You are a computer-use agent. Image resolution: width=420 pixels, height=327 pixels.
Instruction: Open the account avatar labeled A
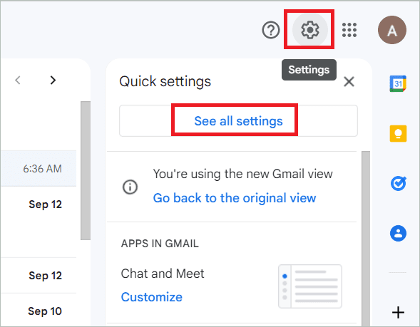392,30
